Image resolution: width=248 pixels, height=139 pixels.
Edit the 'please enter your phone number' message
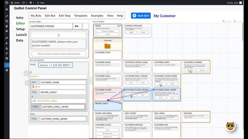(59, 44)
